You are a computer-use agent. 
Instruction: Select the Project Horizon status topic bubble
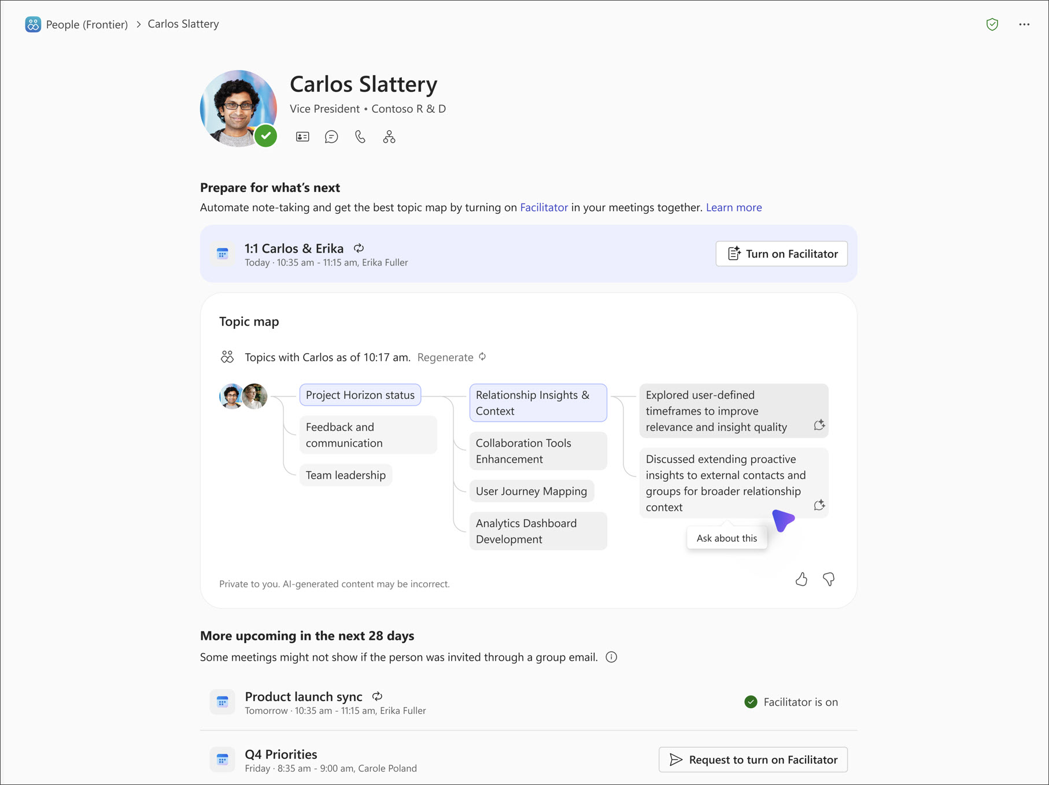360,395
